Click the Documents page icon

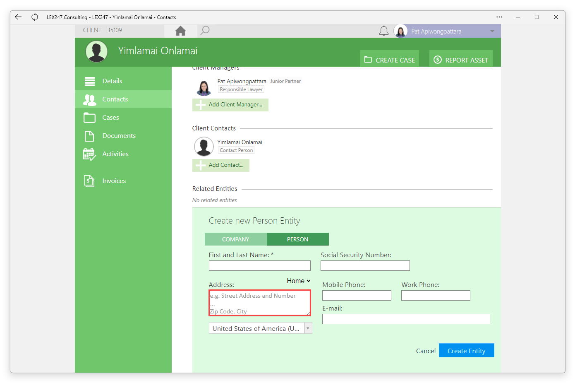(89, 136)
